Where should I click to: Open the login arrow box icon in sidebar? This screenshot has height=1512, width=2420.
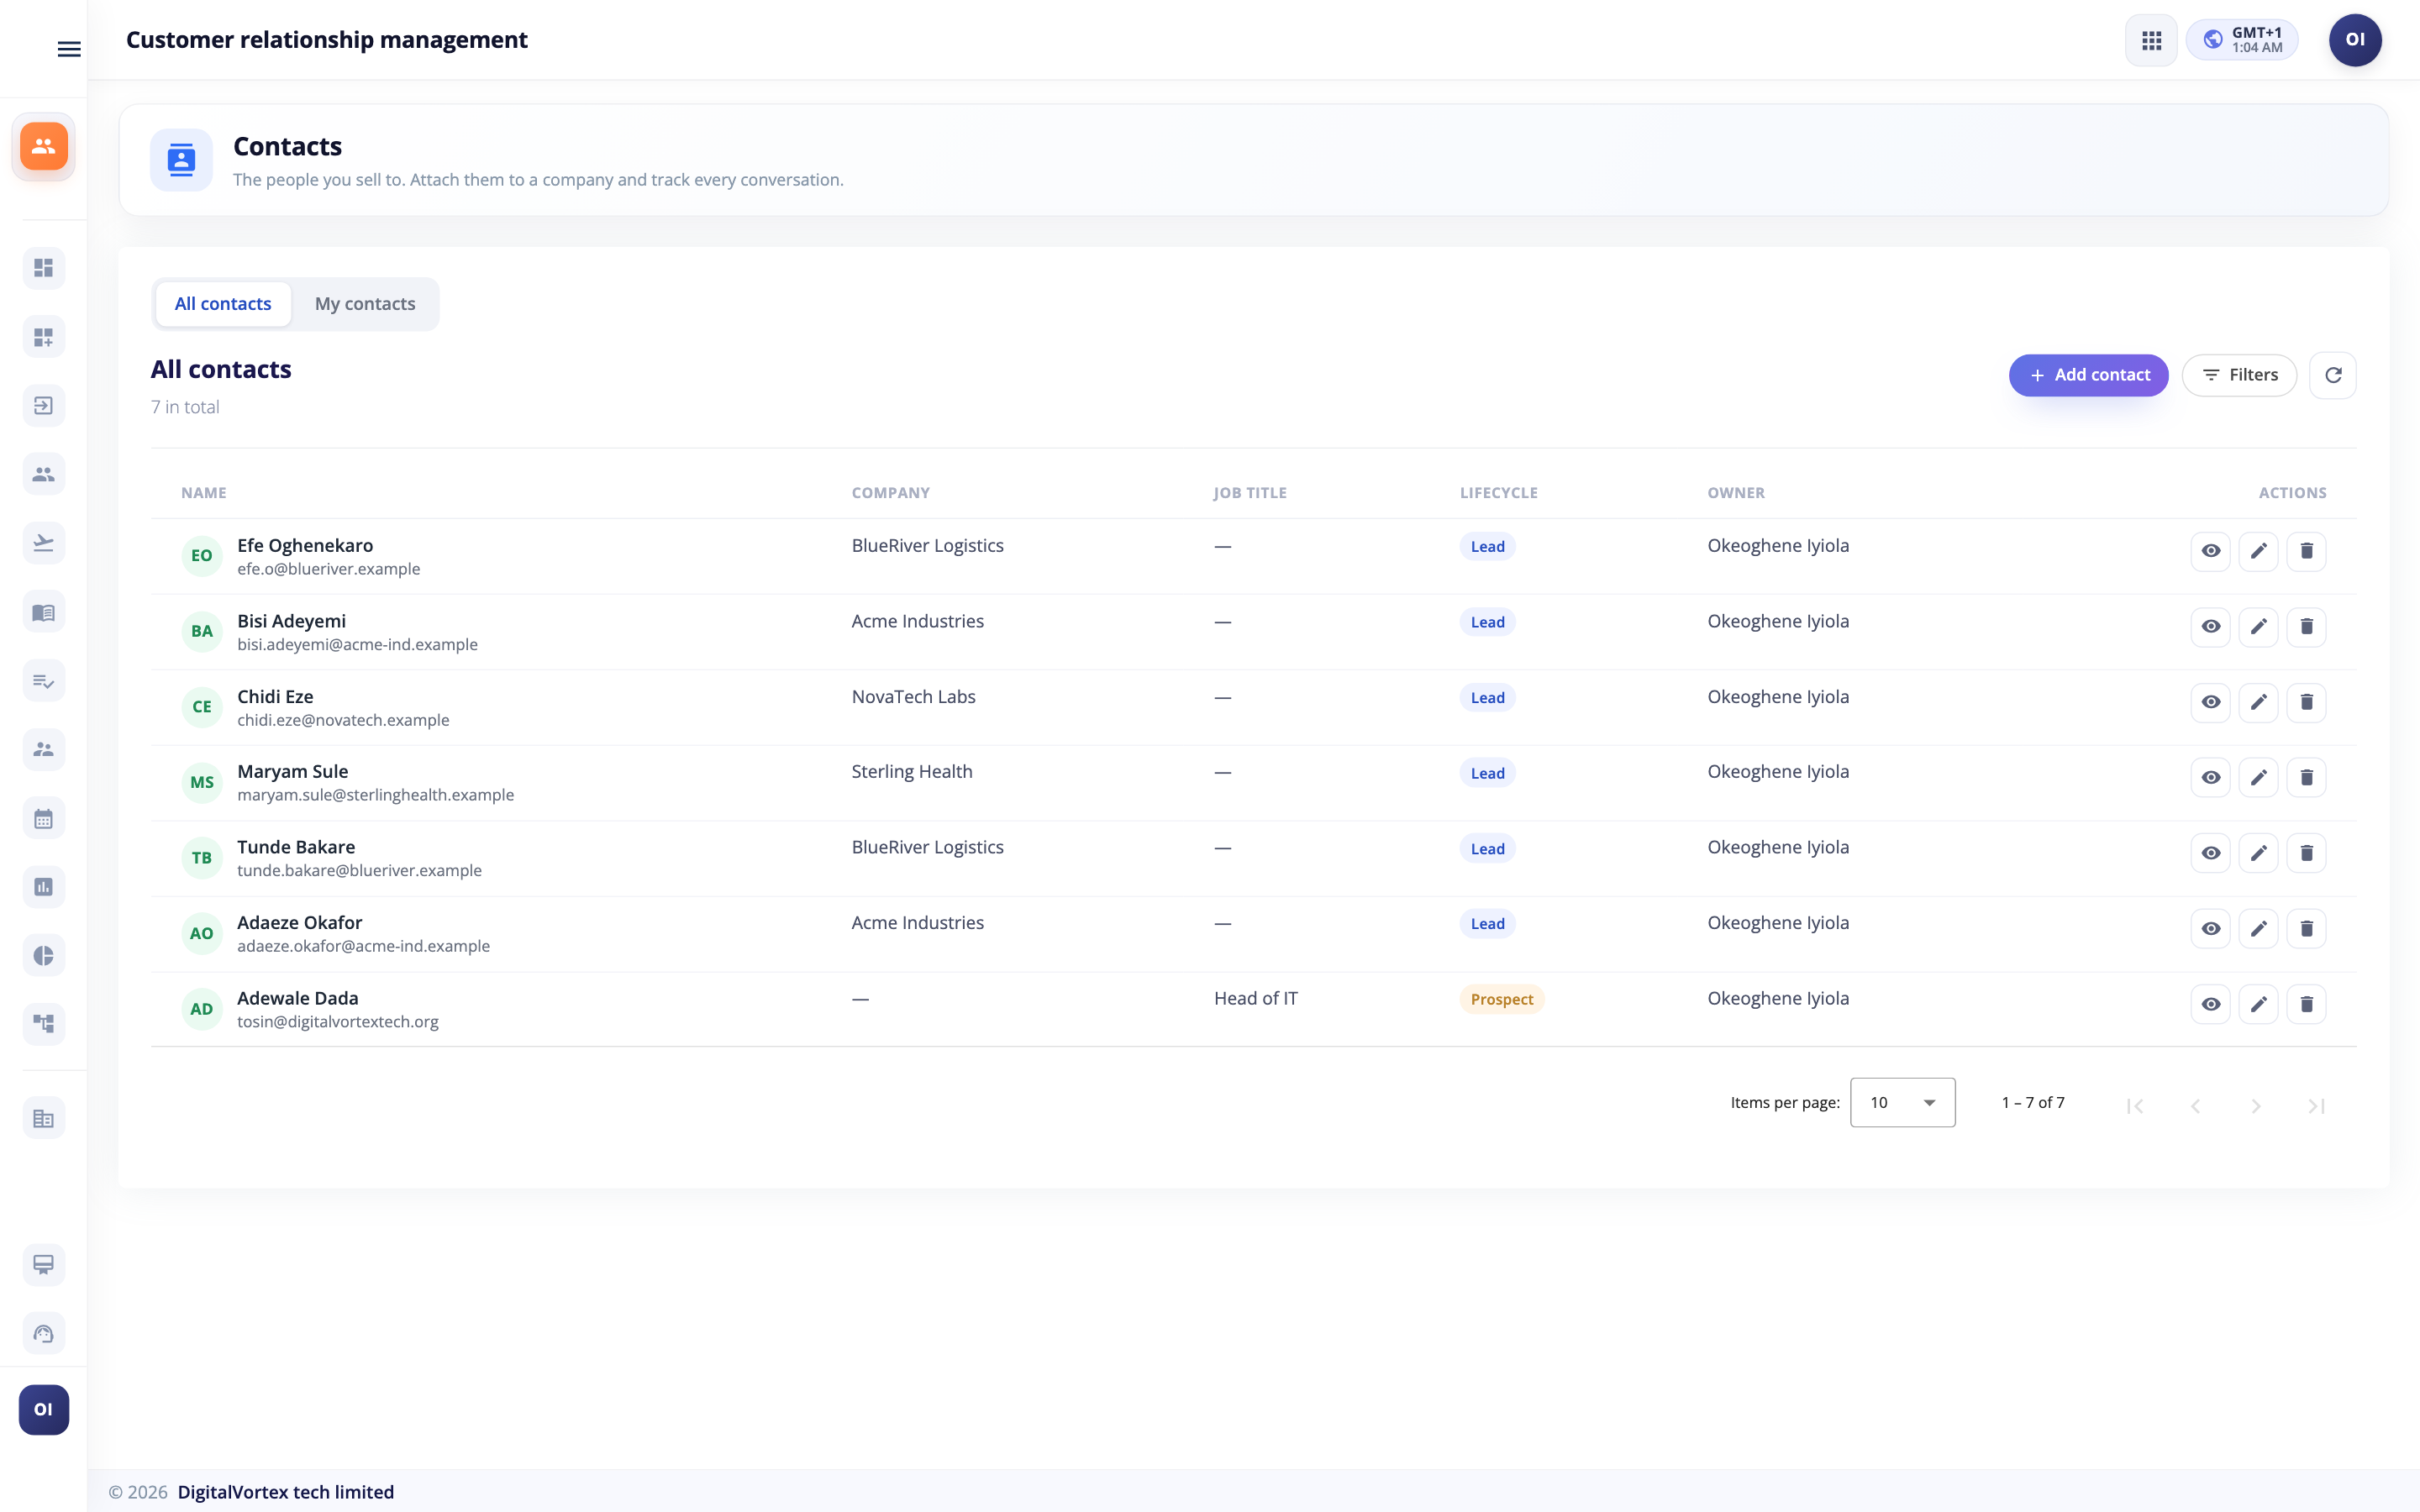44,405
